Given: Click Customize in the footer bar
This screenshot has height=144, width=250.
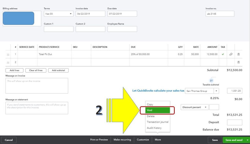Looking at the screenshot, I should [143, 139].
